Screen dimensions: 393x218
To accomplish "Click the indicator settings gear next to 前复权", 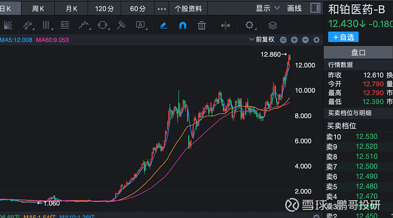I will click(316, 40).
